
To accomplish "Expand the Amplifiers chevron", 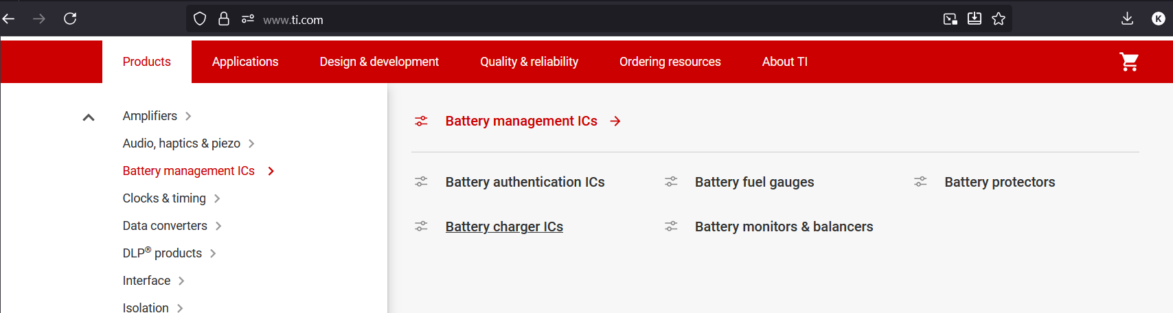I will (188, 116).
